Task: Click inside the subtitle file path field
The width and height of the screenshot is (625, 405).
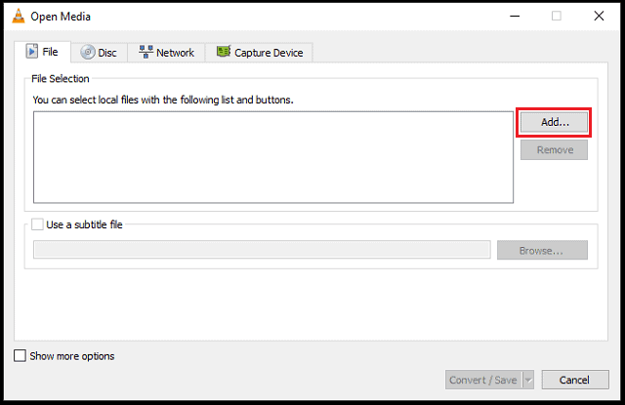Action: [262, 250]
